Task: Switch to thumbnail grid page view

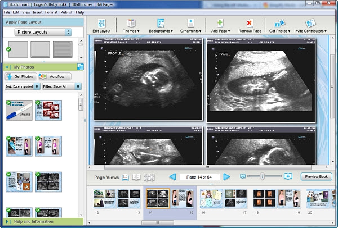Action: (149, 177)
